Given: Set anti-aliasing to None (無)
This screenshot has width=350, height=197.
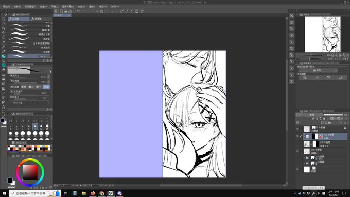Looking at the screenshot, I should [24, 87].
